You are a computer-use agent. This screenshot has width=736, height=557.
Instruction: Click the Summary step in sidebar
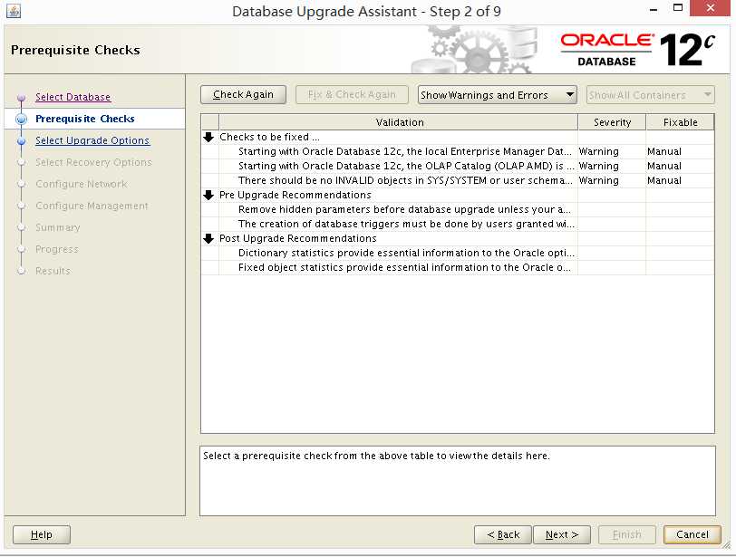pos(58,227)
